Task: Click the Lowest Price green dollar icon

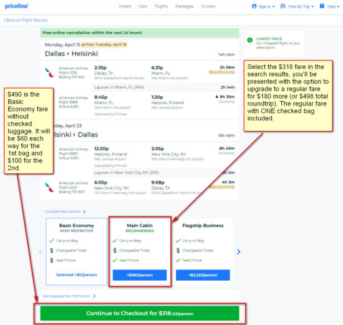Action: [249, 40]
